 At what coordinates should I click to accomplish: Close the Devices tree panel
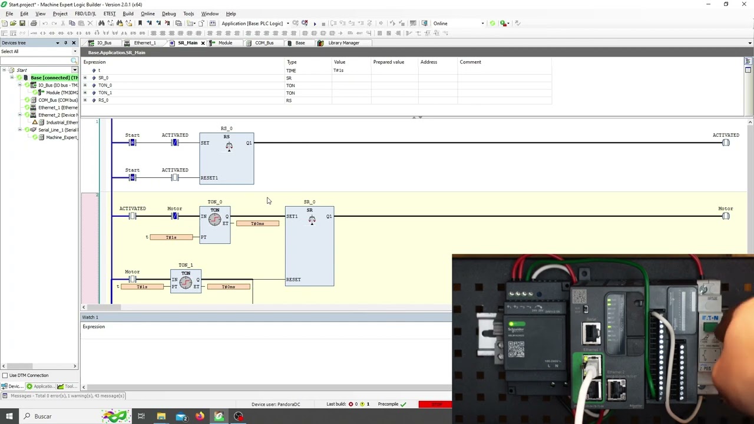pyautogui.click(x=74, y=43)
